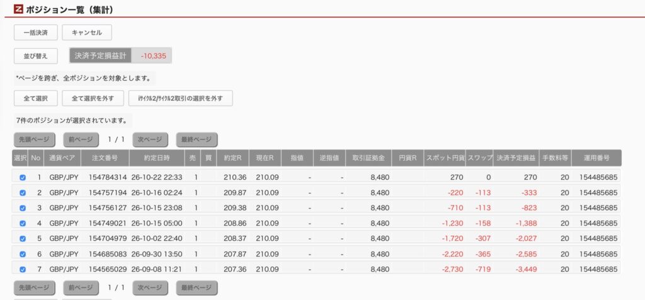
Task: Click contract rate 208.37
Action: tap(235, 239)
